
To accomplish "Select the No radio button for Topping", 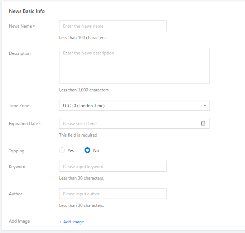I will 87,151.
